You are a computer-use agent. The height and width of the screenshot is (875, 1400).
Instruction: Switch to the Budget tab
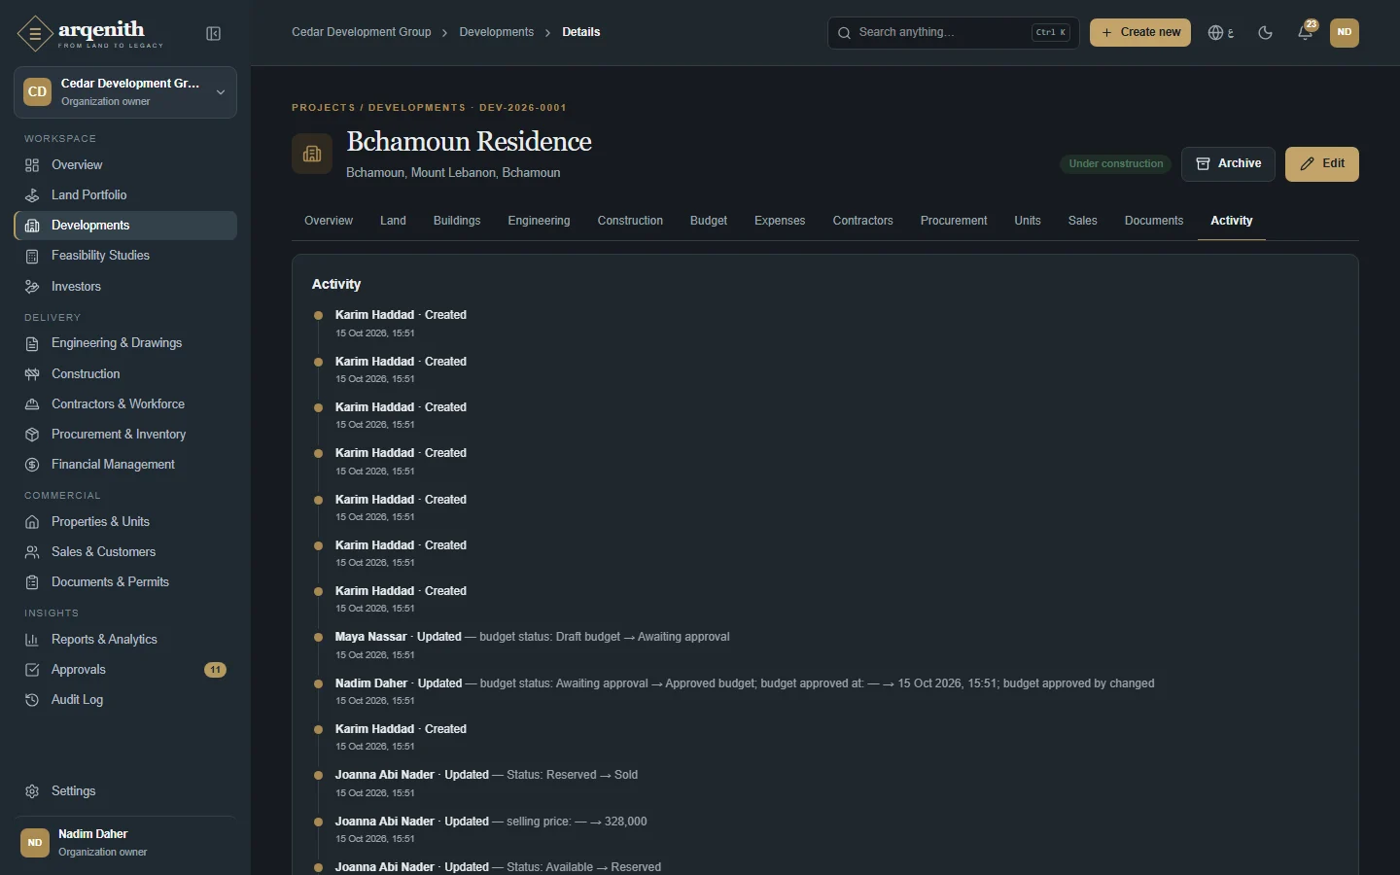click(x=709, y=221)
